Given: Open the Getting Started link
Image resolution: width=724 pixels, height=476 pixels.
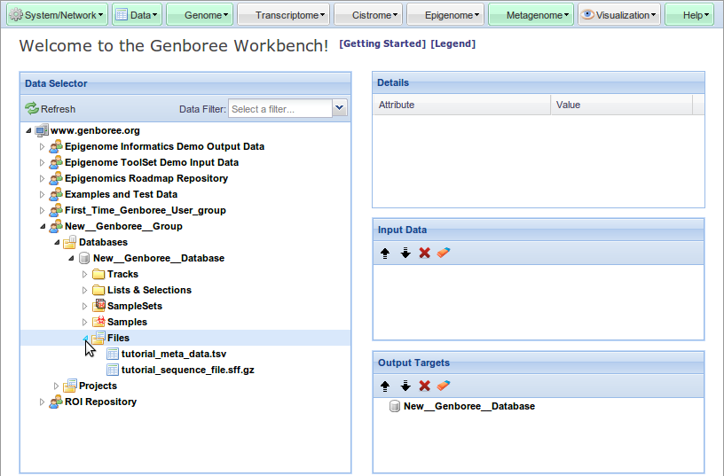Looking at the screenshot, I should pyautogui.click(x=382, y=44).
